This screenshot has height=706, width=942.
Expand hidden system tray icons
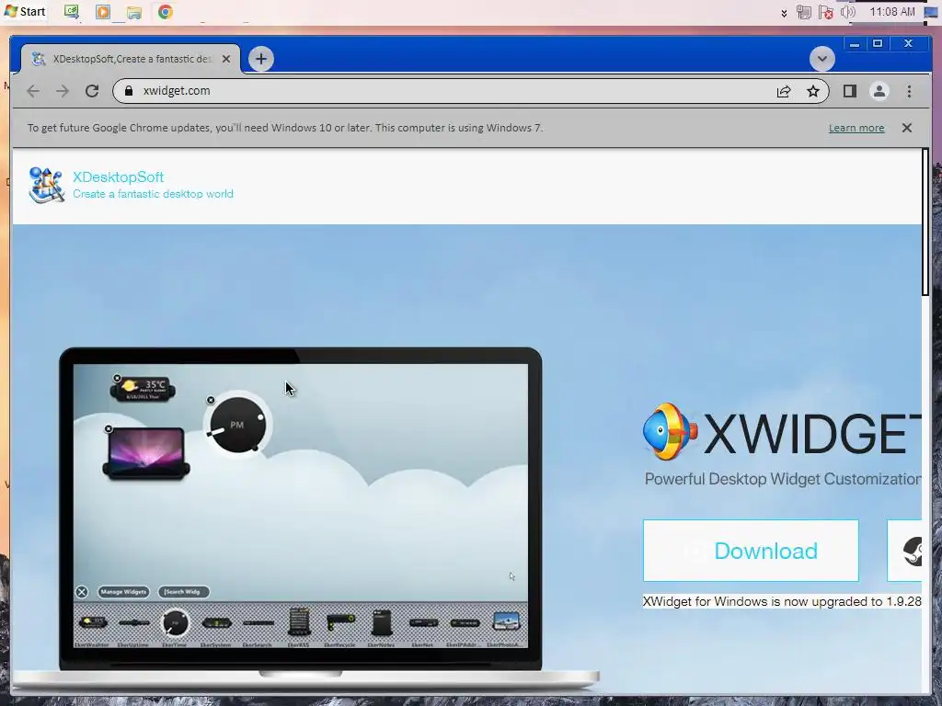[784, 13]
